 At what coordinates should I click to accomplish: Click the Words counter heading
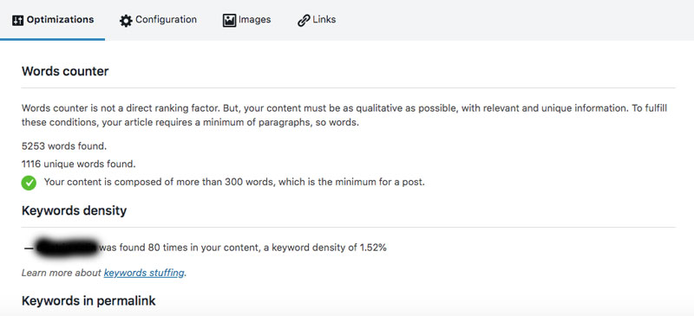(65, 71)
